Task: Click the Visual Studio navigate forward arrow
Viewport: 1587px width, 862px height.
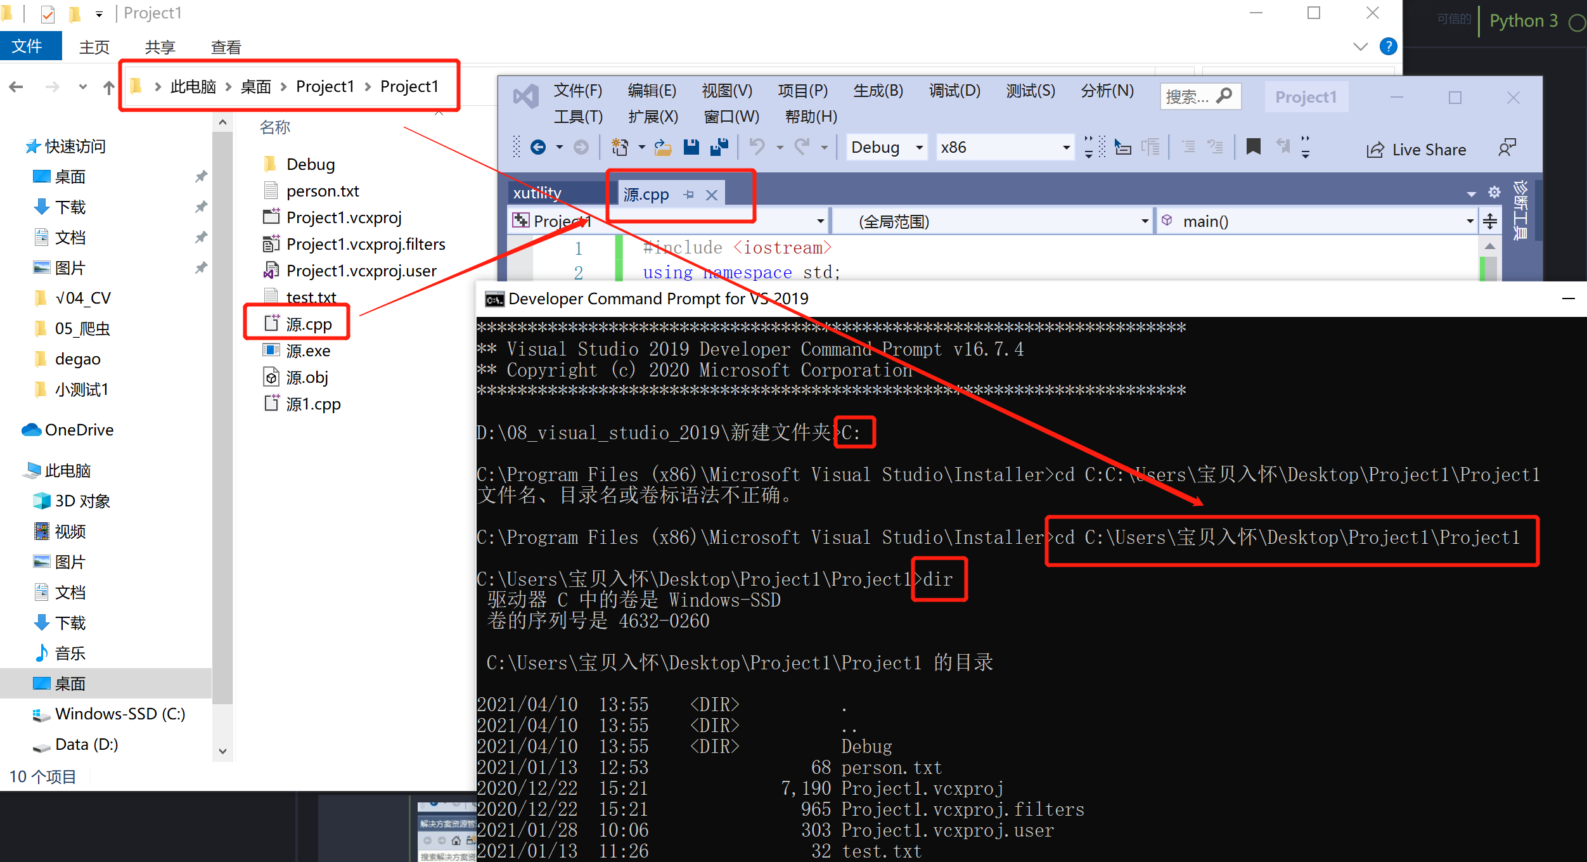Action: pyautogui.click(x=581, y=148)
